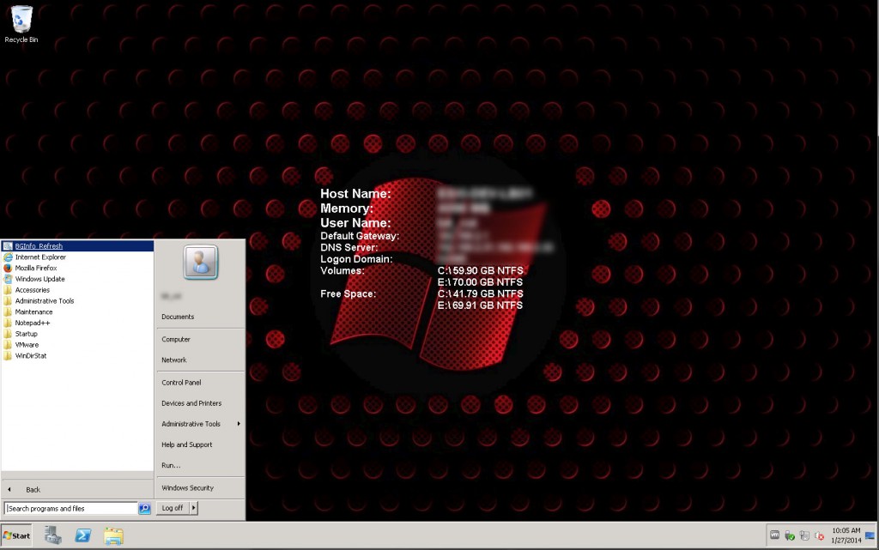Open the VMware Tools tray icon
The width and height of the screenshot is (879, 550).
[775, 535]
